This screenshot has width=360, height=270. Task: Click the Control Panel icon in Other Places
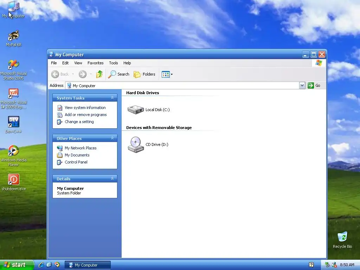[60, 162]
